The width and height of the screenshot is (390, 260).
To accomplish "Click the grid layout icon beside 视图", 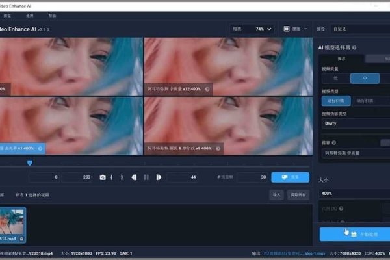I will 287,29.
